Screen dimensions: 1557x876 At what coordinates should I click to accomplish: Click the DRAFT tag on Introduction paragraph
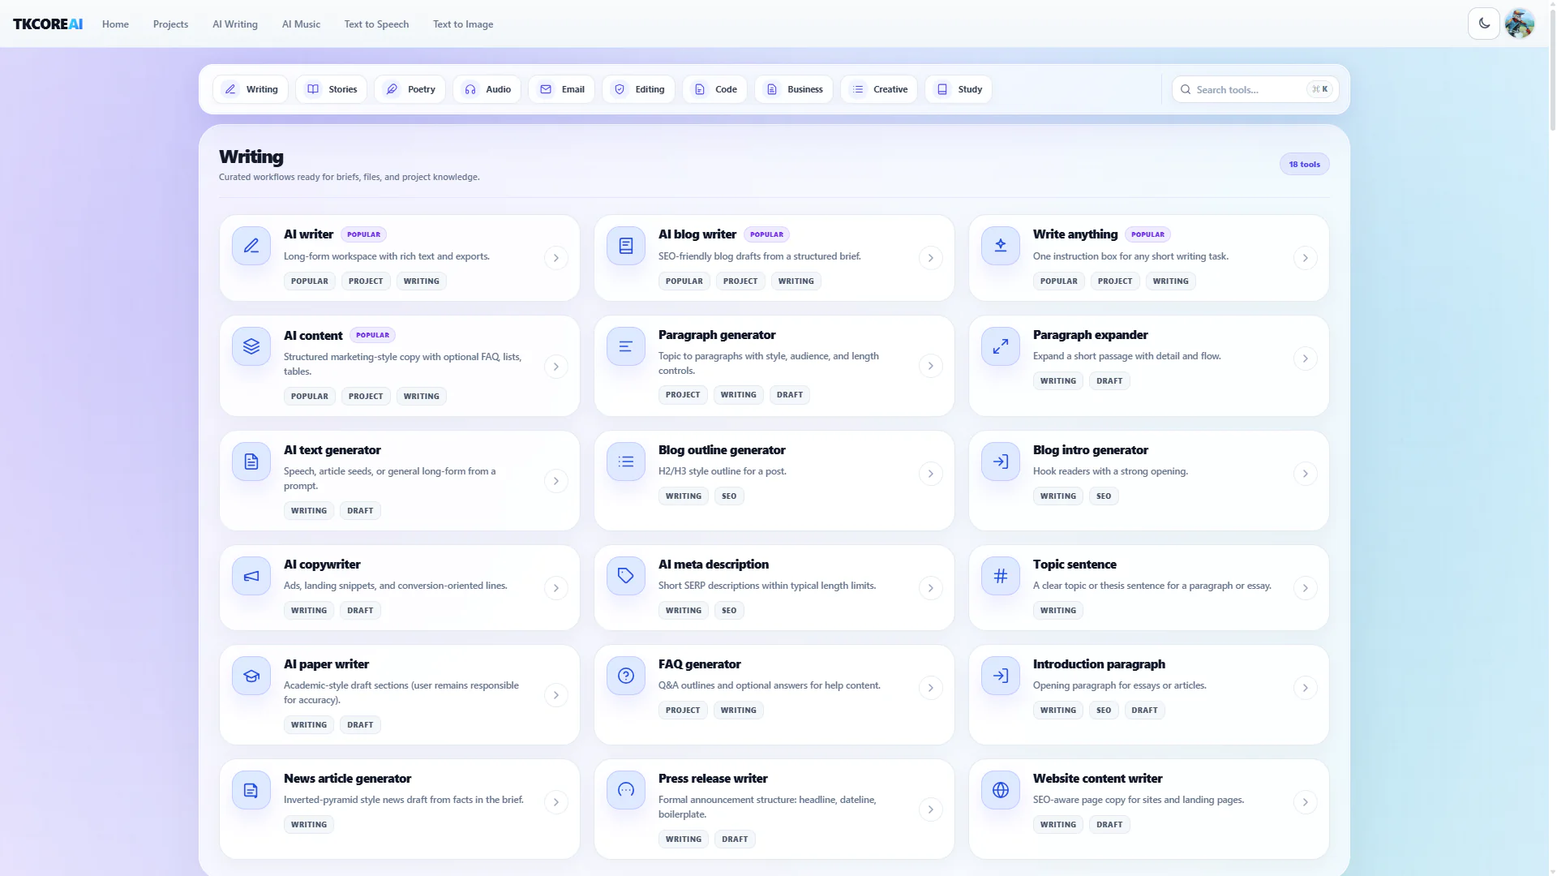click(x=1144, y=711)
